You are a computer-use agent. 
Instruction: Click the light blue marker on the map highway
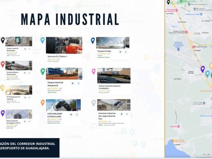[x=208, y=74]
